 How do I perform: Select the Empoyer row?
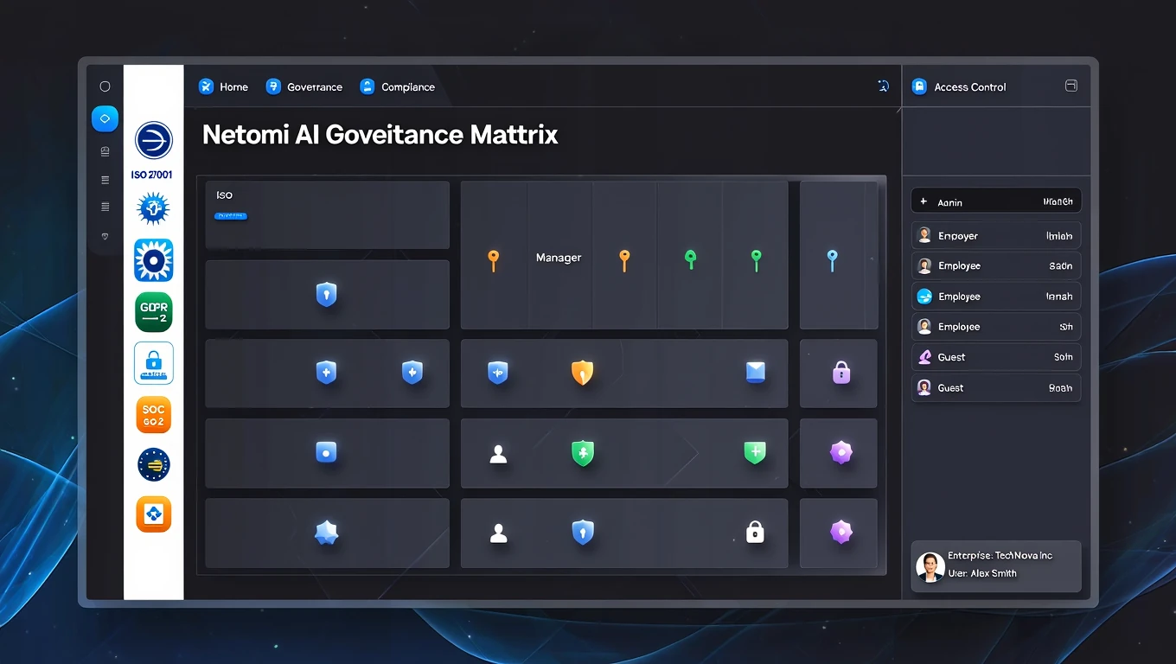pyautogui.click(x=996, y=235)
